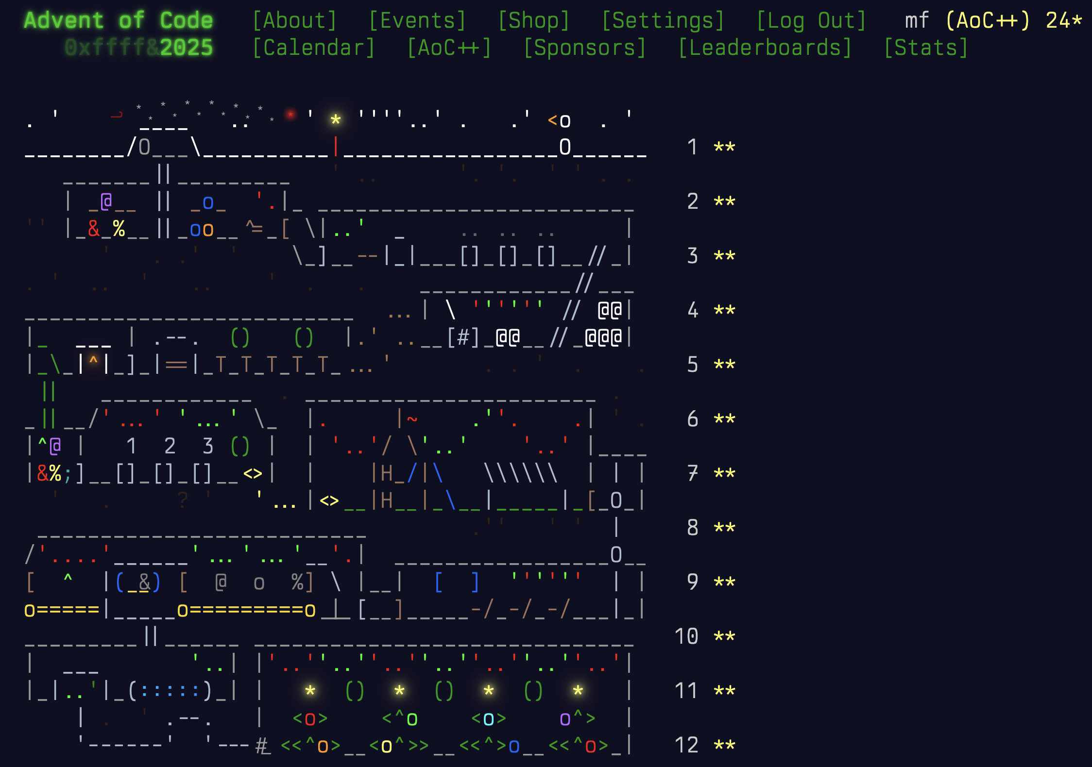Viewport: 1092px width, 767px height.
Task: Click Day 12 gold stars
Action: [724, 746]
